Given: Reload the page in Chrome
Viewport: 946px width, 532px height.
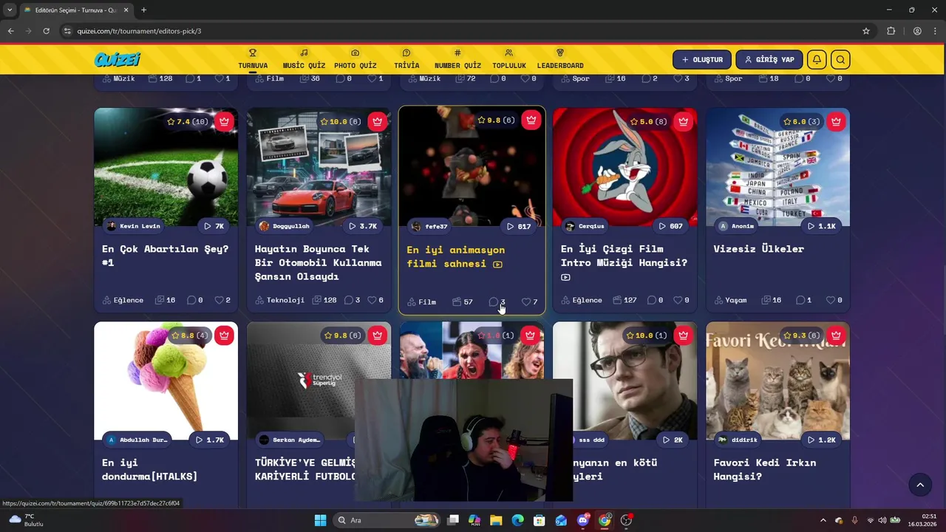Looking at the screenshot, I should pyautogui.click(x=46, y=31).
